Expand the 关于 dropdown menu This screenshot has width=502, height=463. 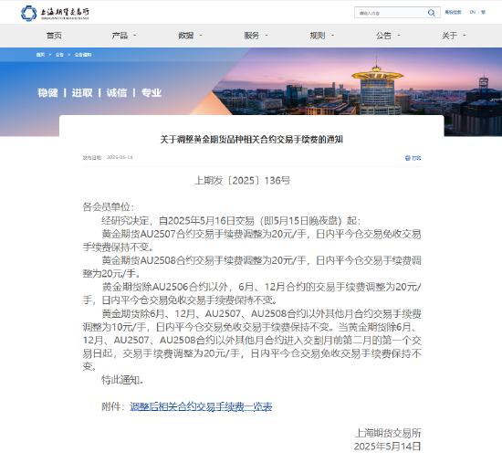(x=454, y=36)
